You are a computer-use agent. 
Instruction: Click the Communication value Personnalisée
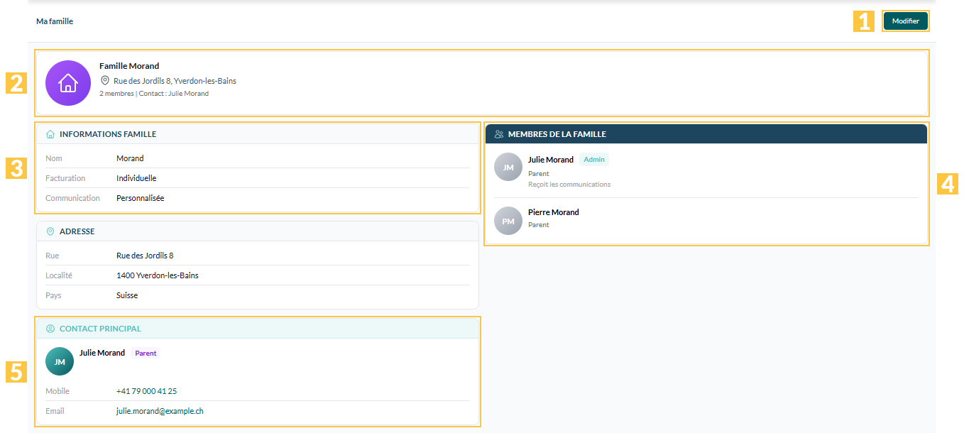coord(141,198)
